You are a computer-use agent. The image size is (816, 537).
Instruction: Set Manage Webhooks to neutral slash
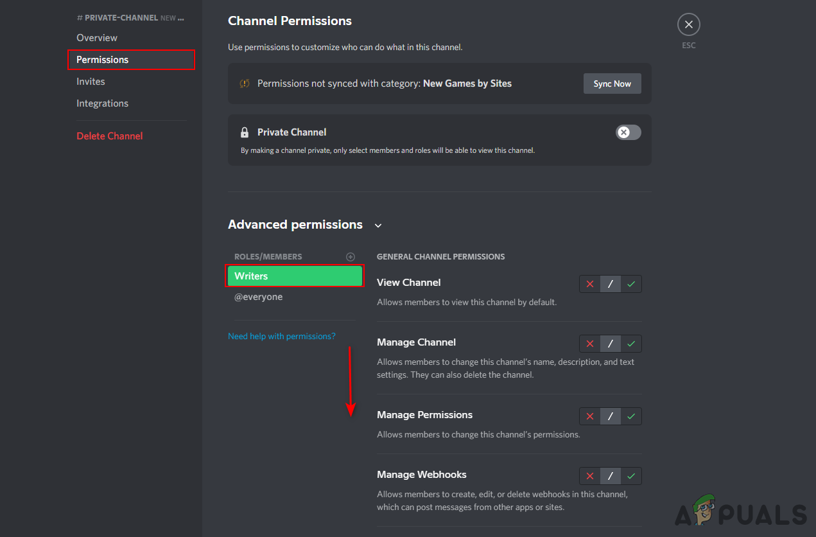611,476
